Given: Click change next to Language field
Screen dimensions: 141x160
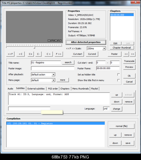Looking at the screenshot, I should point(116,109).
